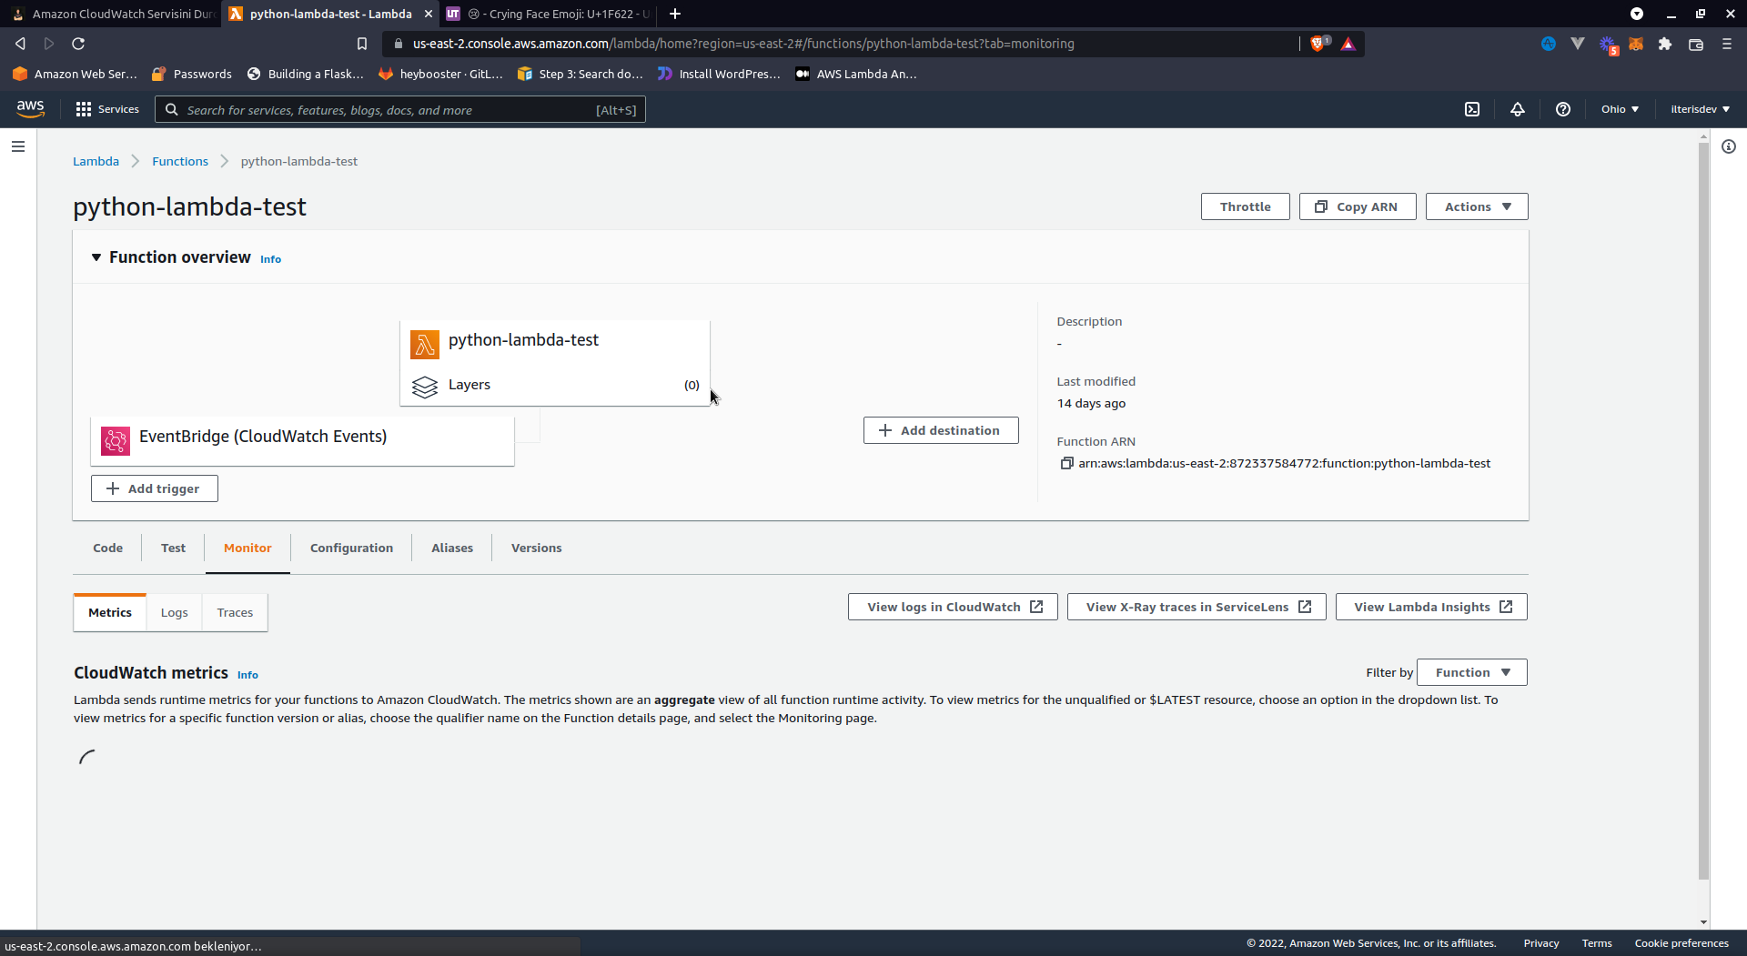Open the left navigation hamburger menu
This screenshot has width=1747, height=956.
(x=18, y=146)
